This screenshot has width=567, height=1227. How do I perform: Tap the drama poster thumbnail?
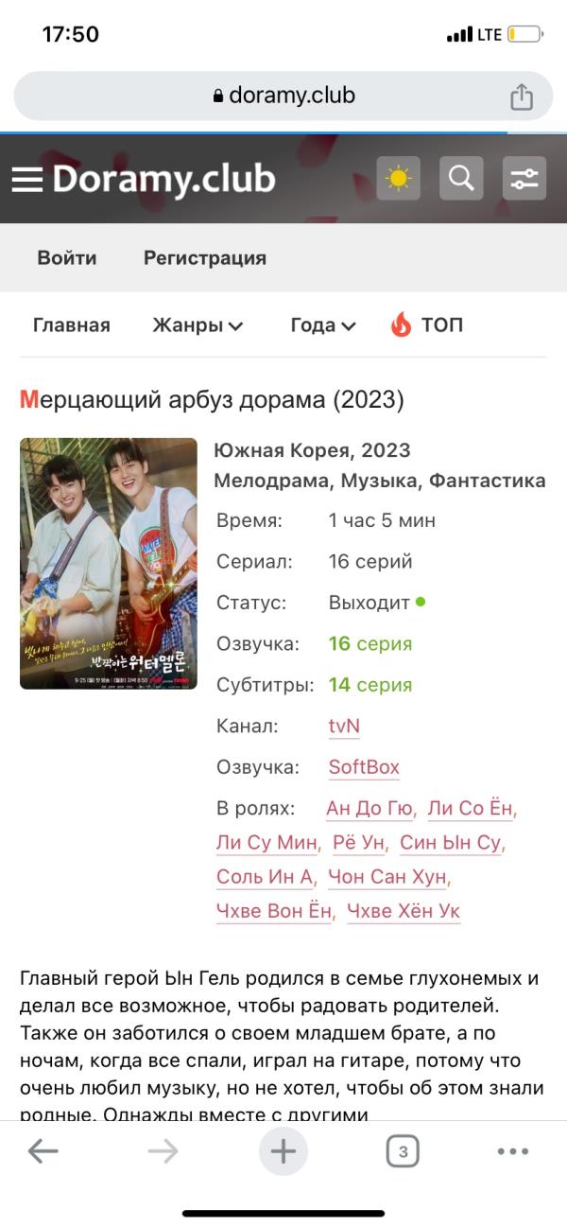109,563
